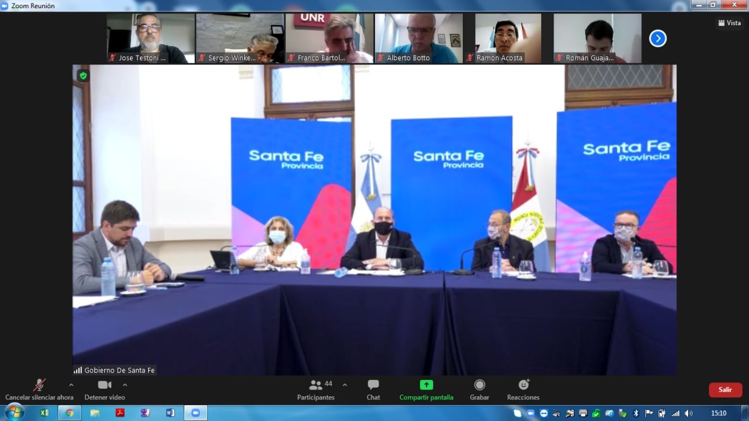Open the Participantes panel
Screen dimensions: 749x421
tap(316, 390)
